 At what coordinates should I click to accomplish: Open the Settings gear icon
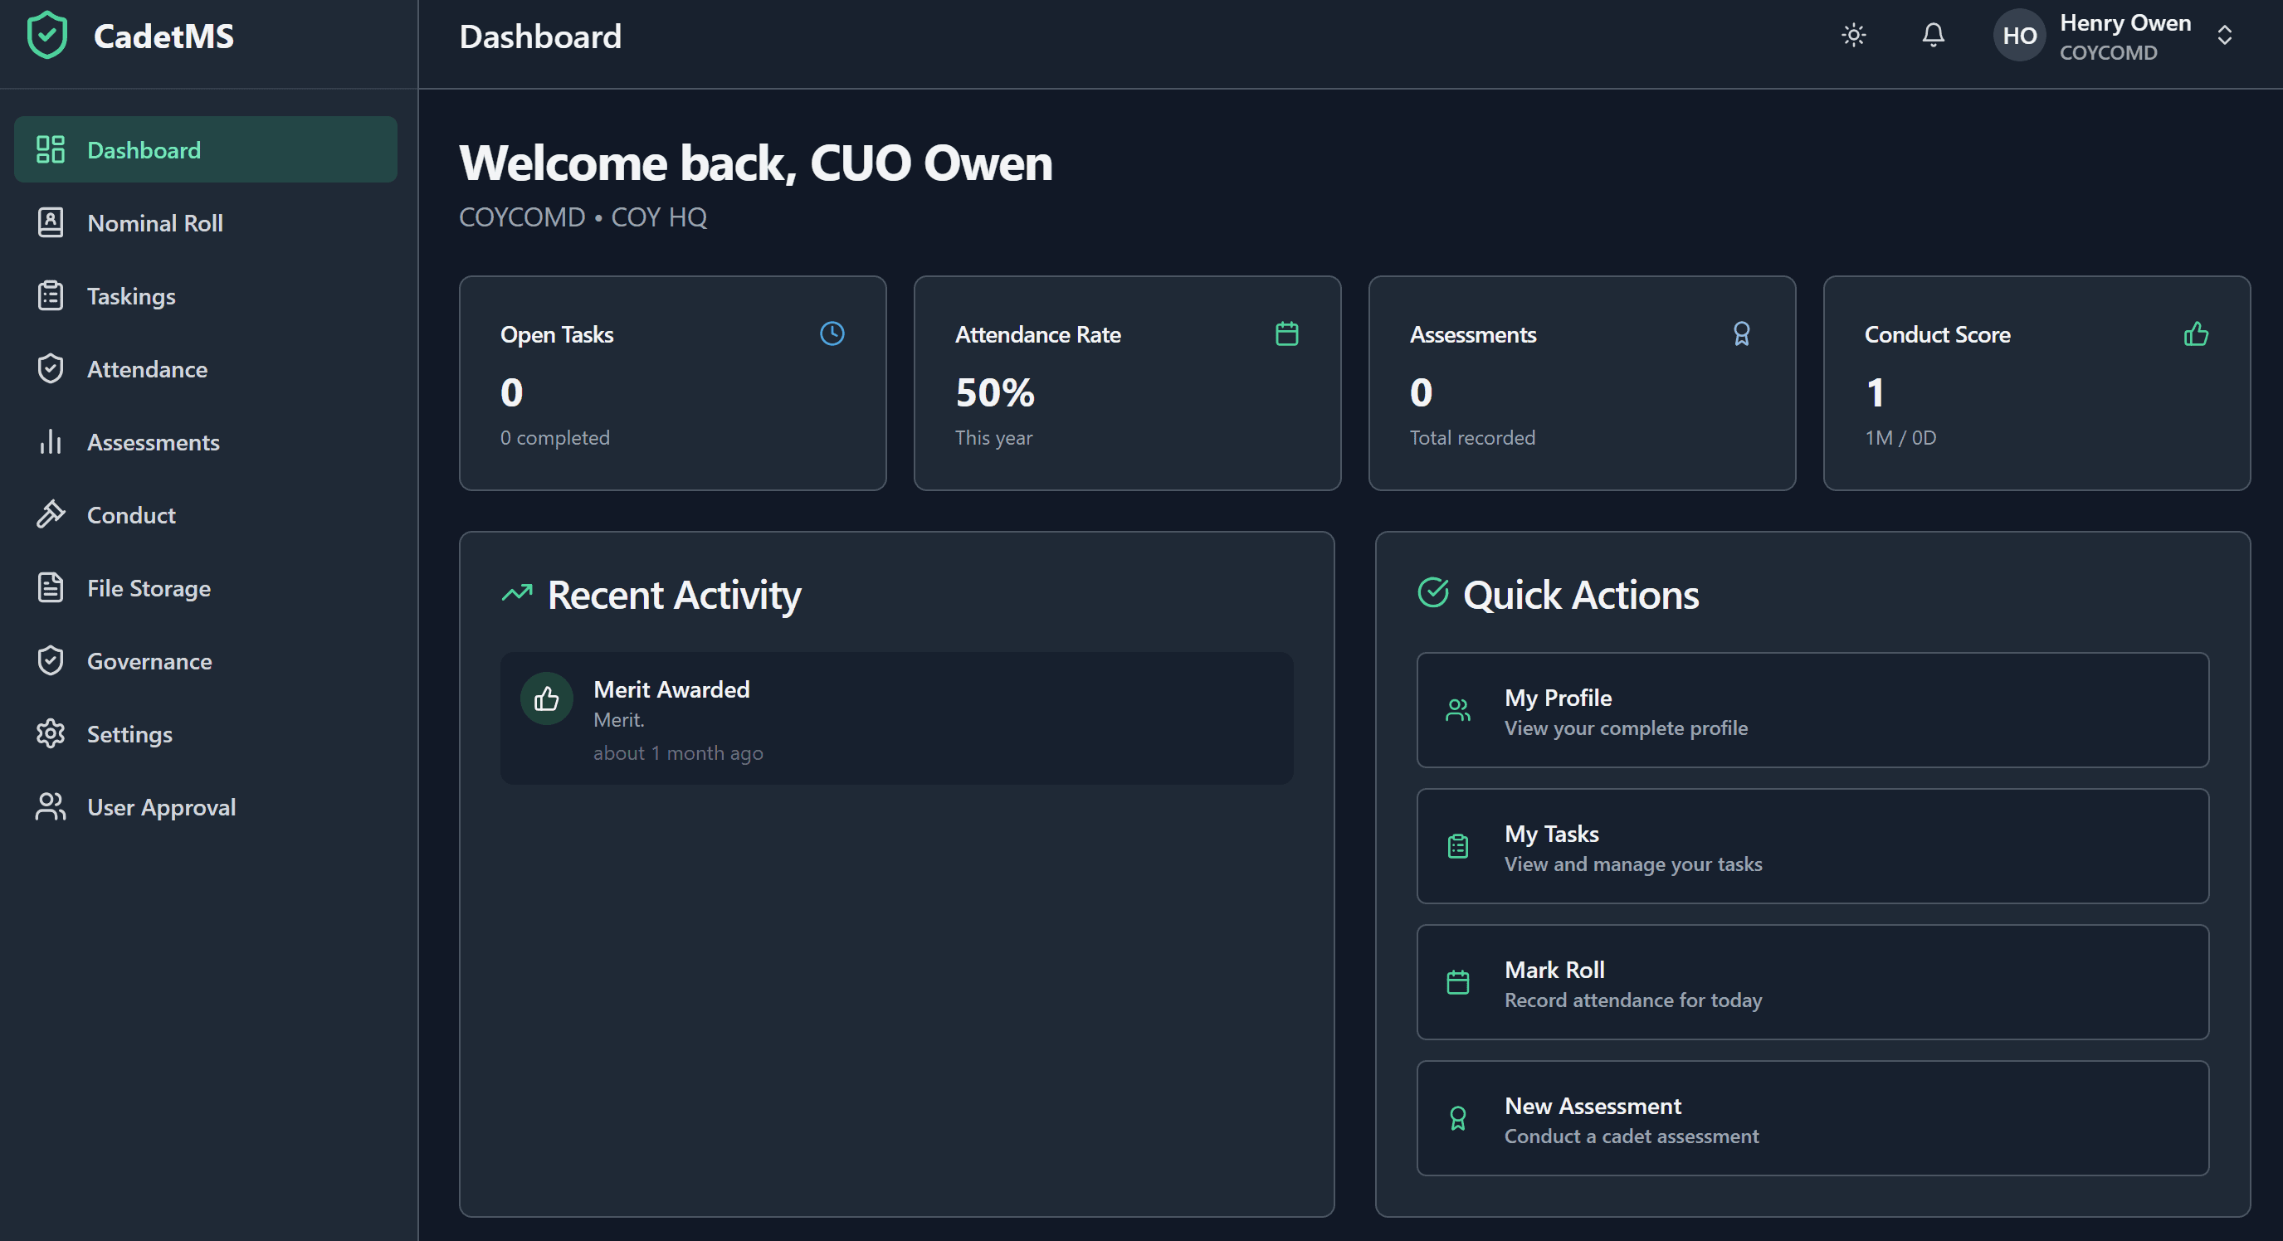(51, 734)
